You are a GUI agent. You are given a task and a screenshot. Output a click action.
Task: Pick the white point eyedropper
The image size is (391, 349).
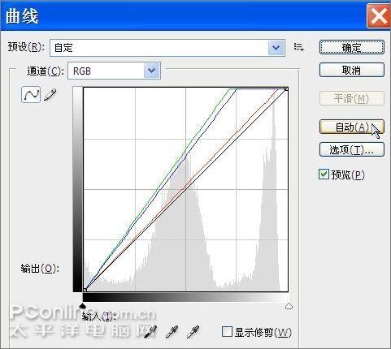193,332
